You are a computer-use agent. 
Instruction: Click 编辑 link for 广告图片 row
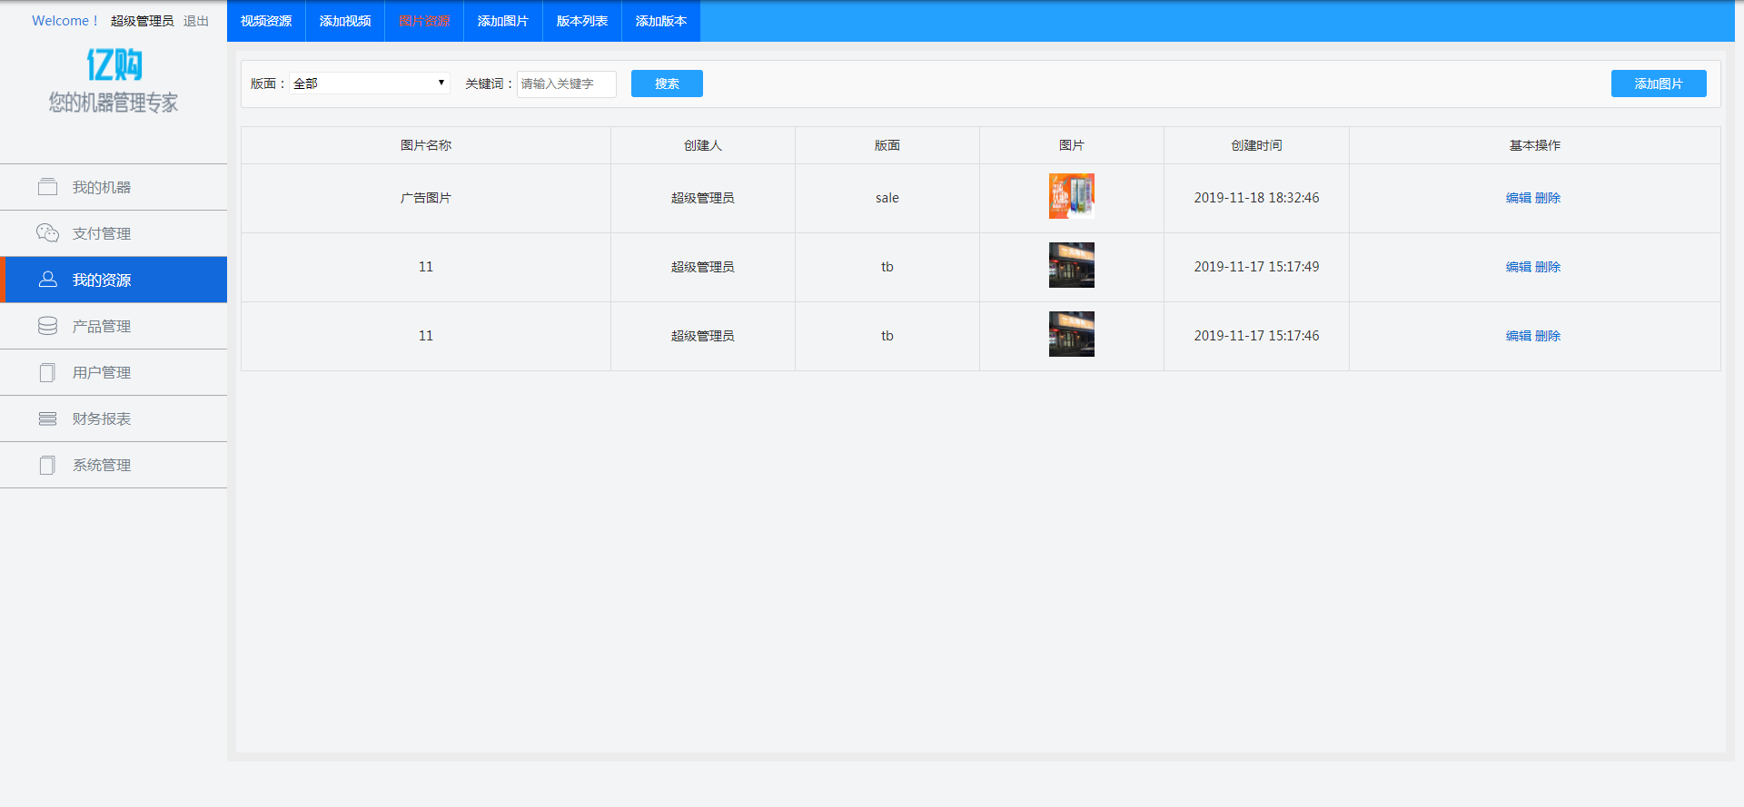pyautogui.click(x=1518, y=198)
